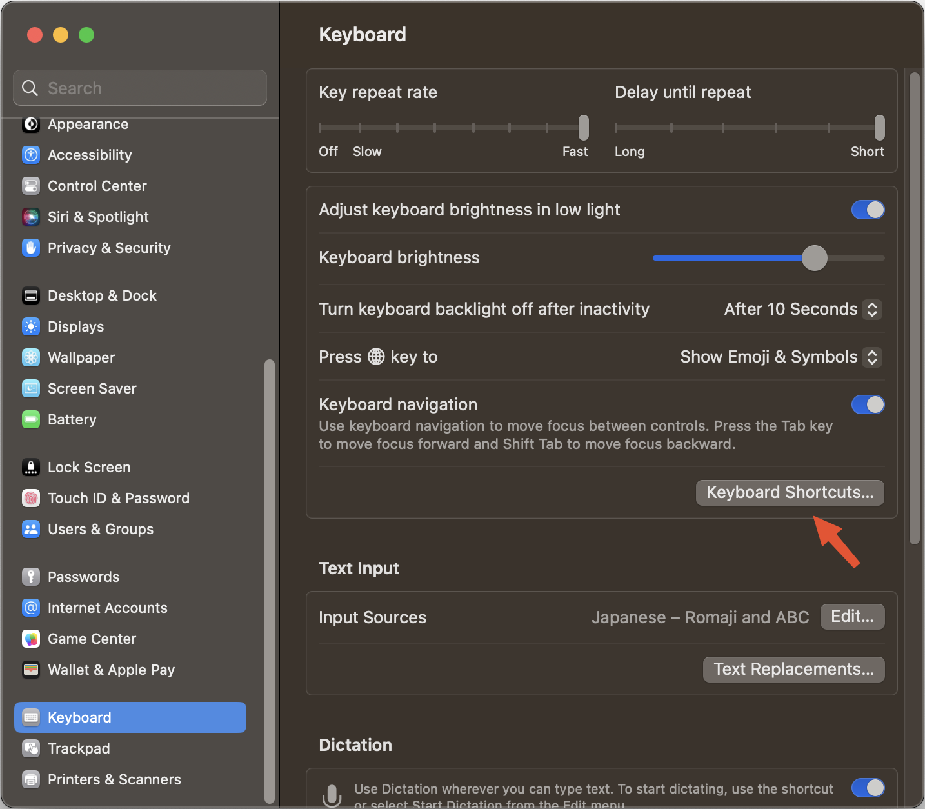
Task: Open Keyboard Shortcuts dialog
Action: (790, 493)
